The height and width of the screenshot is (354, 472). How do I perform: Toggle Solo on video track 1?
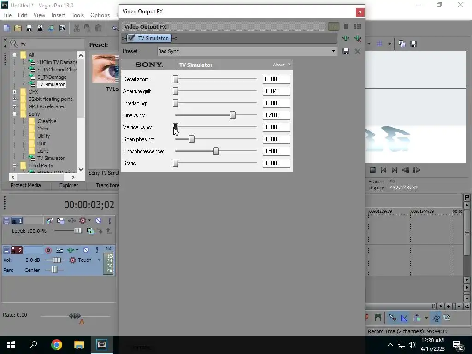coord(110,221)
